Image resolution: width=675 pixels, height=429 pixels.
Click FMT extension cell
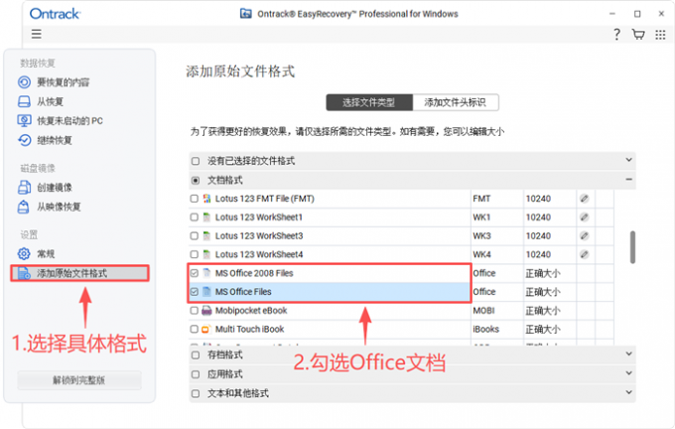[x=481, y=199]
